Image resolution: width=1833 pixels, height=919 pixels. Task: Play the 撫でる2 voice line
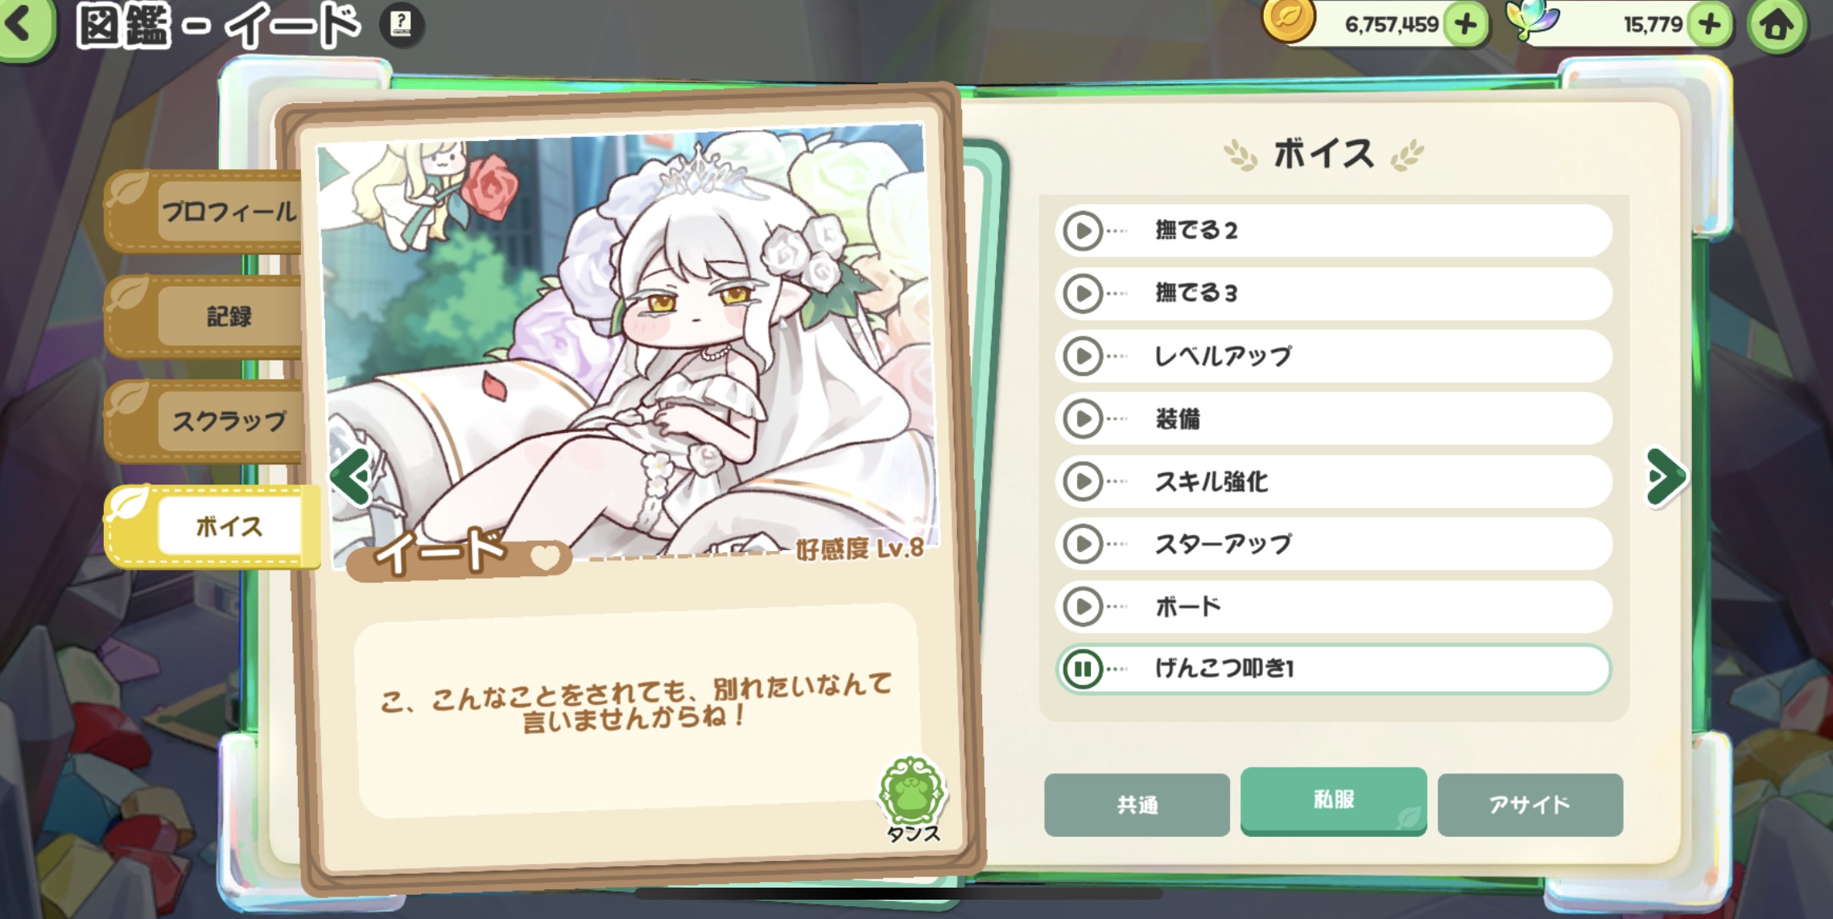point(1083,231)
